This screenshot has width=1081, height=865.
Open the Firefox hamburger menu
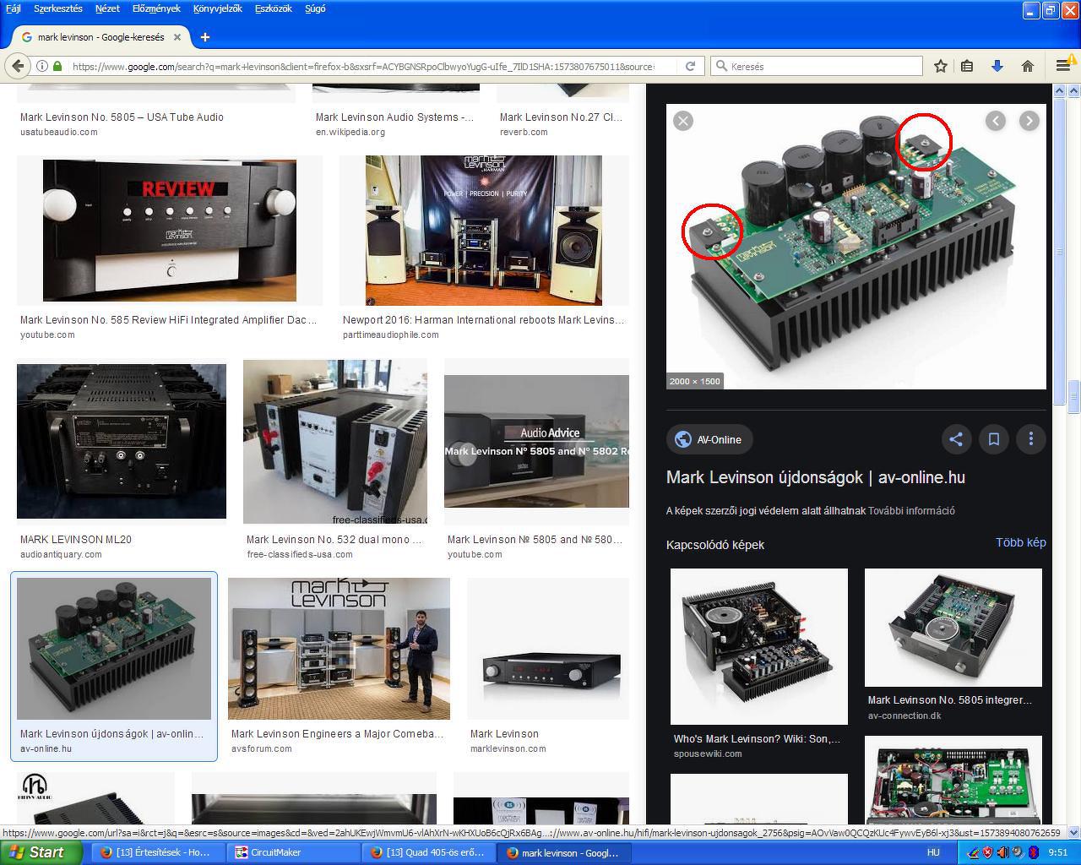coord(1063,66)
